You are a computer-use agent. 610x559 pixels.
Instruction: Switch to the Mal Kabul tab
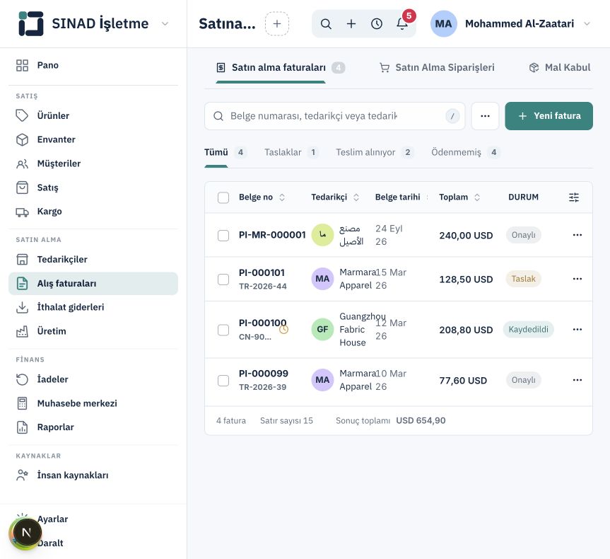(x=560, y=67)
